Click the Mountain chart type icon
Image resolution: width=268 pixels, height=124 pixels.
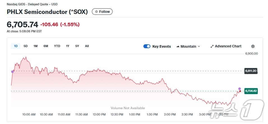[x=178, y=47]
